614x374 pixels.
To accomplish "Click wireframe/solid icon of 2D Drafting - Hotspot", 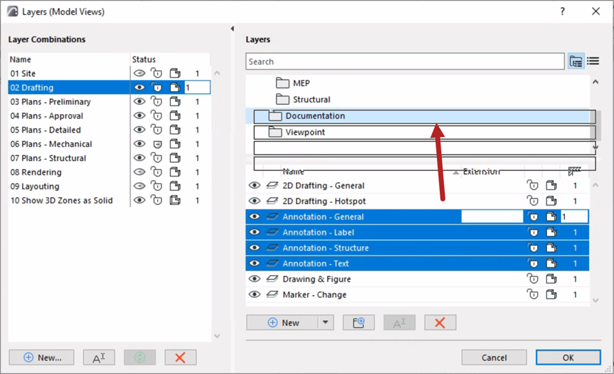I will point(552,201).
